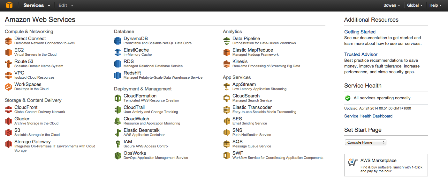The width and height of the screenshot is (448, 185).
Task: Open the Help dropdown menu
Action: click(436, 5)
